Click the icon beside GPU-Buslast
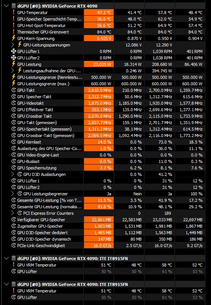 coord(14,161)
